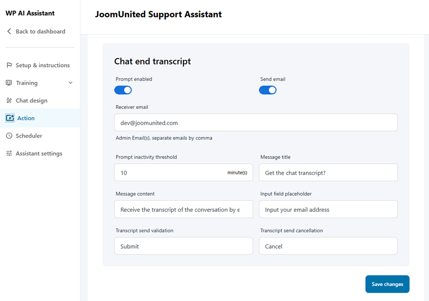
Task: Click the Scheduler clock icon
Action: 9,136
